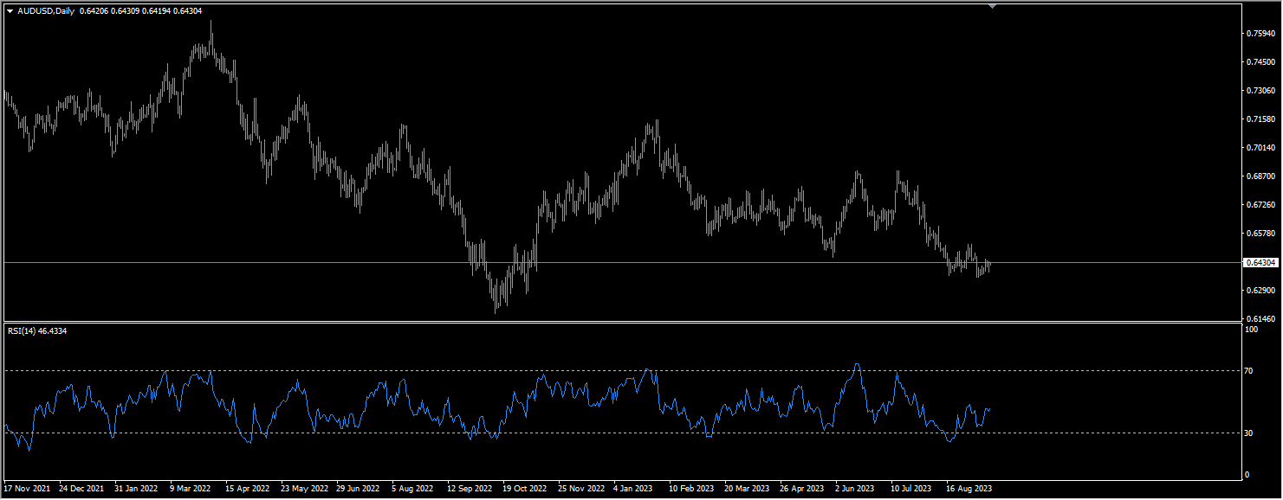Click the 2 Jun 2023 date label

pyautogui.click(x=856, y=488)
